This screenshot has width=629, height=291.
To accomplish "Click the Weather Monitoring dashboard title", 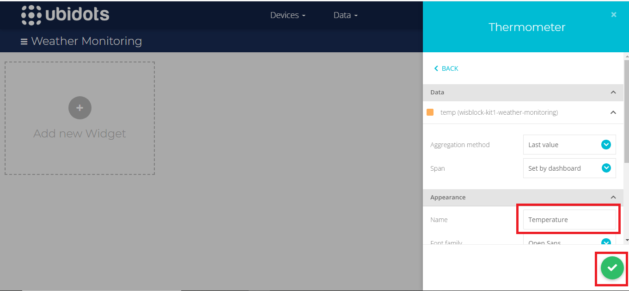I will (x=86, y=41).
